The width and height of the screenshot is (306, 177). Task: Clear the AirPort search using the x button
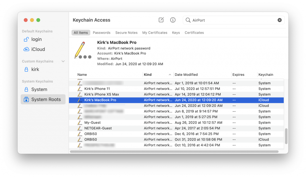pyautogui.click(x=279, y=20)
